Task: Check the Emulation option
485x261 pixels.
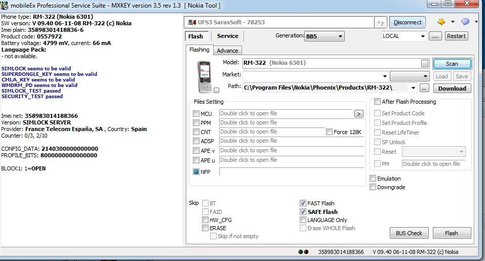Action: [x=373, y=179]
